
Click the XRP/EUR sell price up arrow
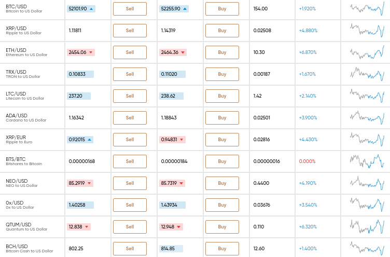tap(89, 140)
